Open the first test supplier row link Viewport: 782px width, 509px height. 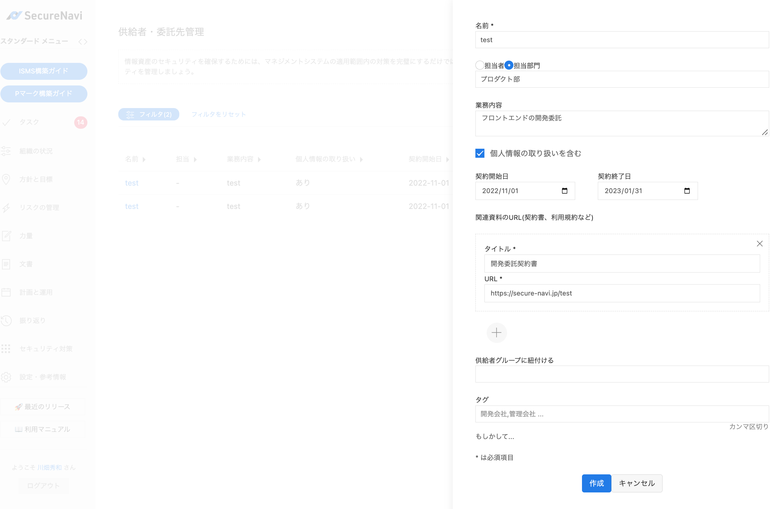(x=132, y=183)
